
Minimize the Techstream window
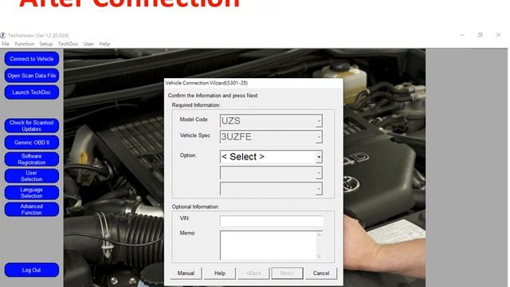(462, 35)
